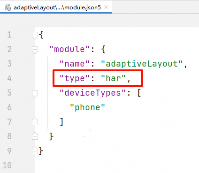Close the module.json5 tab
The height and width of the screenshot is (173, 199).
click(106, 7)
